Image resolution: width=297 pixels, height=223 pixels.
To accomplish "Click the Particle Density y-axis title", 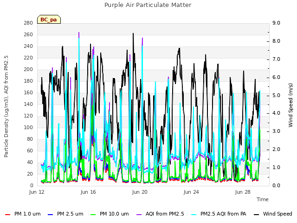I will click(x=6, y=106).
